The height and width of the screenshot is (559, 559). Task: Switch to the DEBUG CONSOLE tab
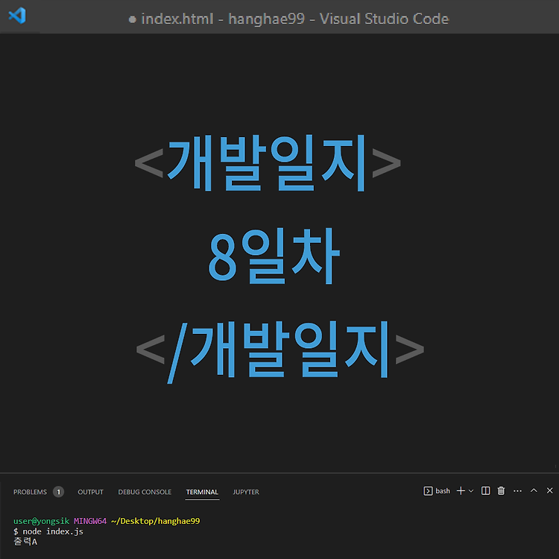tap(145, 492)
